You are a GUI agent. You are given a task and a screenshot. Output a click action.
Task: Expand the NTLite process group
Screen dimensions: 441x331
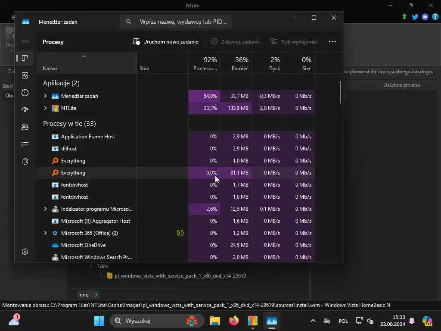pos(45,108)
